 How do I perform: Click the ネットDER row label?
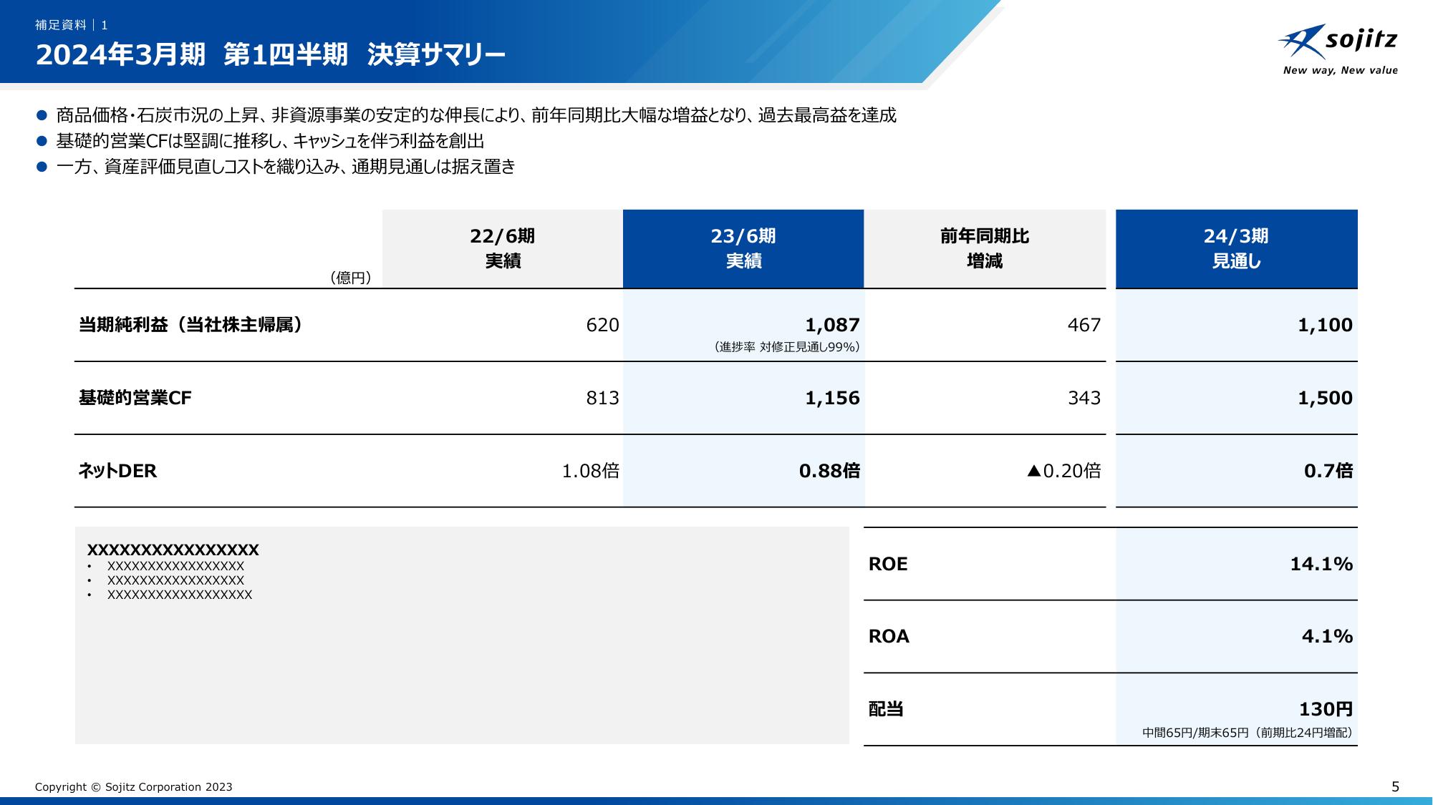(117, 471)
